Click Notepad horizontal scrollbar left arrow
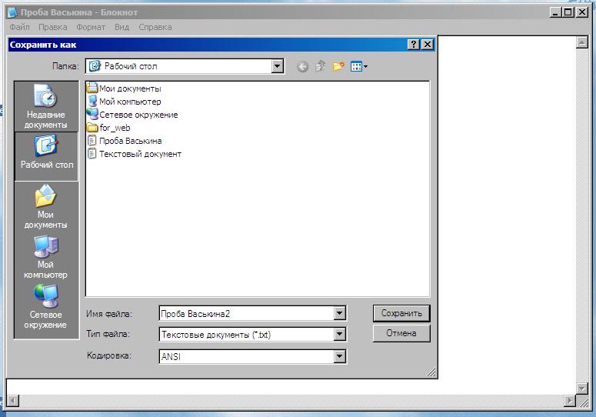 click(x=13, y=401)
